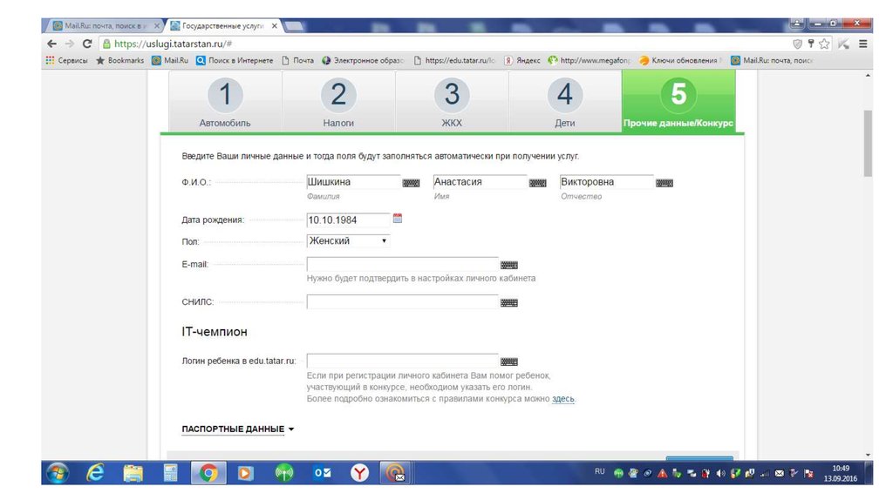The width and height of the screenshot is (893, 500).
Task: Open the Яндекс bookmark in bookmarks bar
Action: click(522, 60)
